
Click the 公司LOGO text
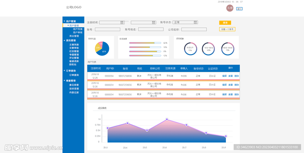click(74, 7)
